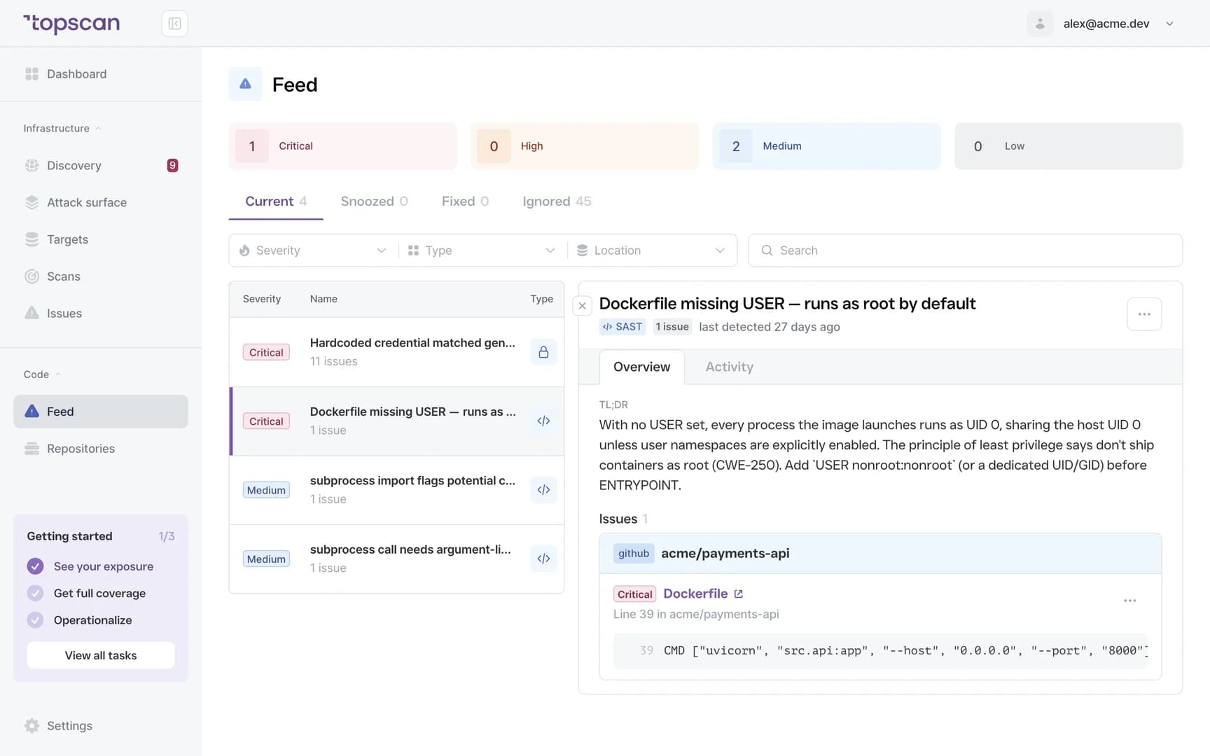
Task: Filter by the Critical severity card
Action: (x=342, y=146)
